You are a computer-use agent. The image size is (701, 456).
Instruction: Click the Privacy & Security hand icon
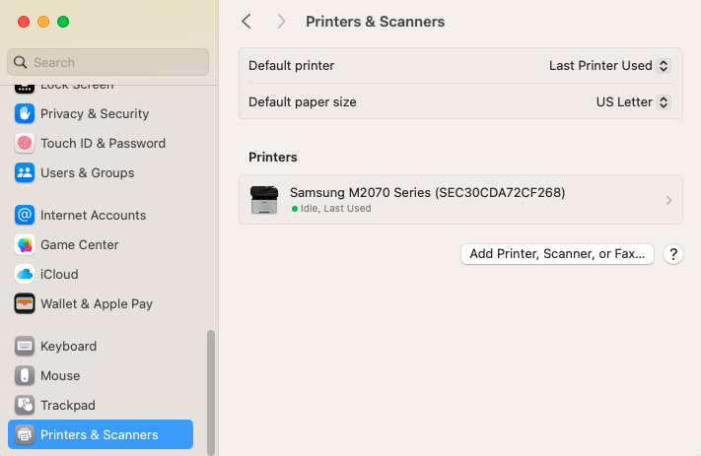point(25,113)
